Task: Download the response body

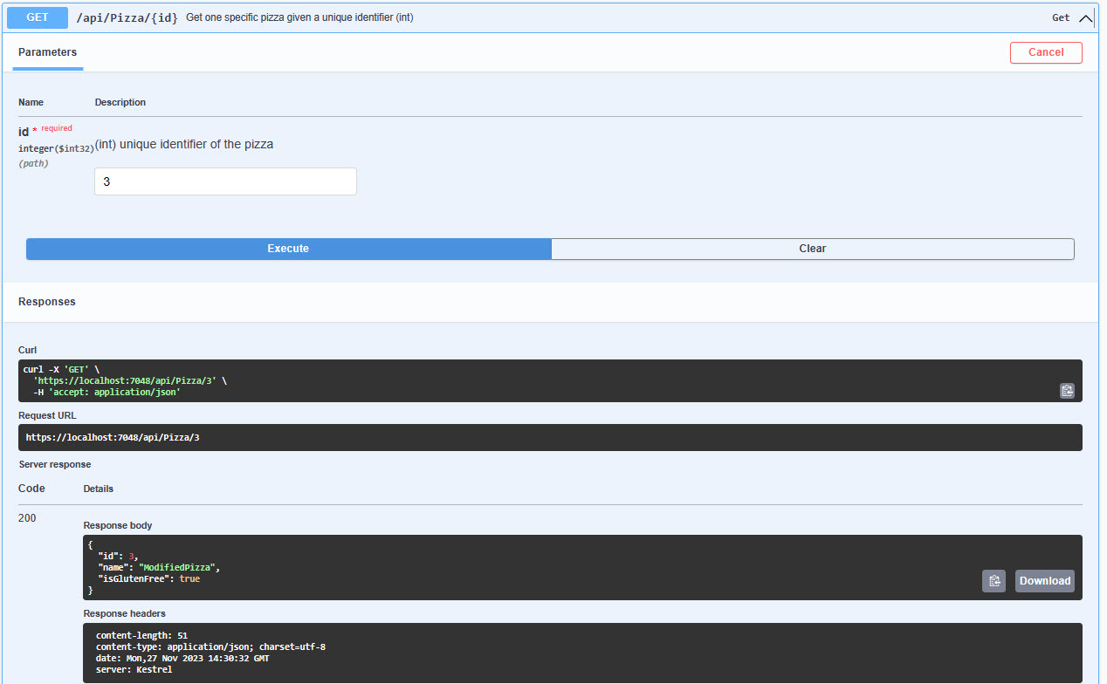Action: [1044, 581]
